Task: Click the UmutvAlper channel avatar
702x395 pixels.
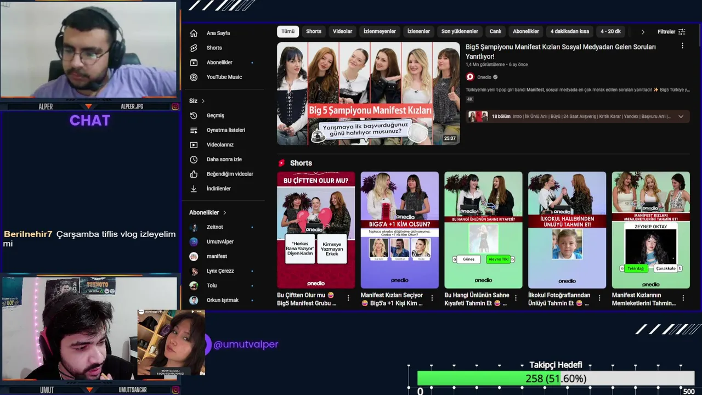Action: (x=194, y=242)
